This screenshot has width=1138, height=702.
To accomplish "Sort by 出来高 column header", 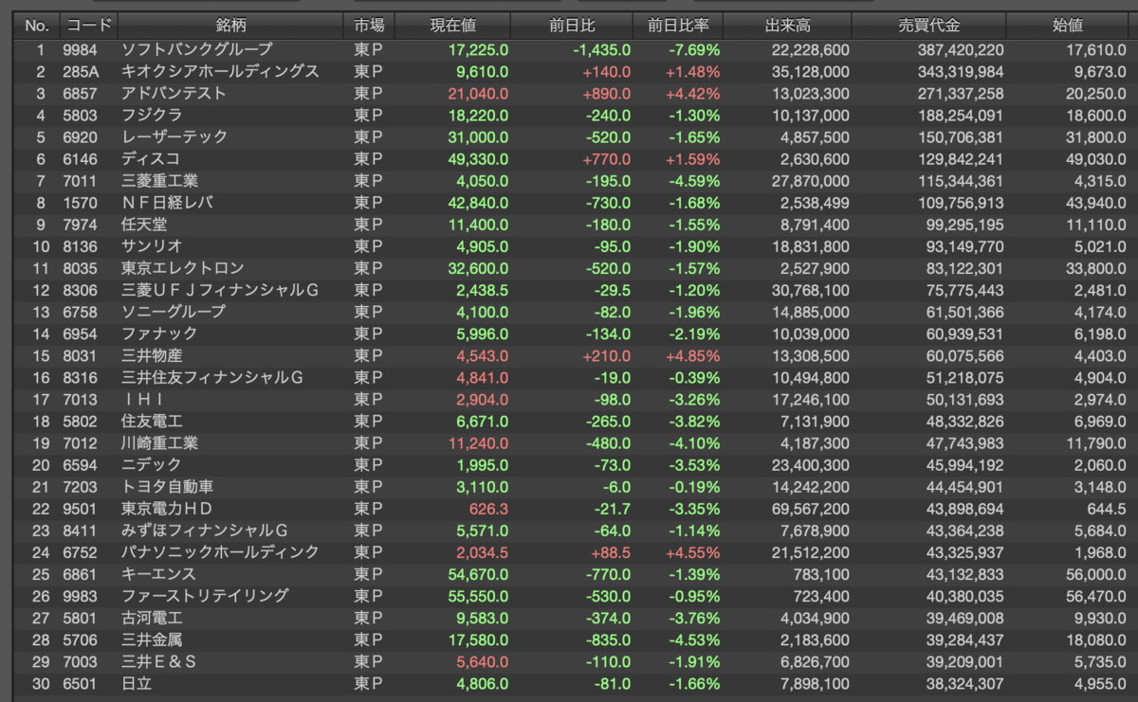I will [786, 26].
